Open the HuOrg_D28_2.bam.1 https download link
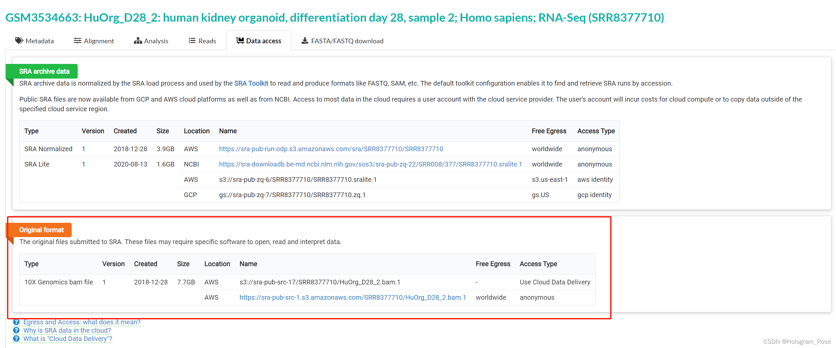Viewport: 836px width, 348px height. pos(353,297)
